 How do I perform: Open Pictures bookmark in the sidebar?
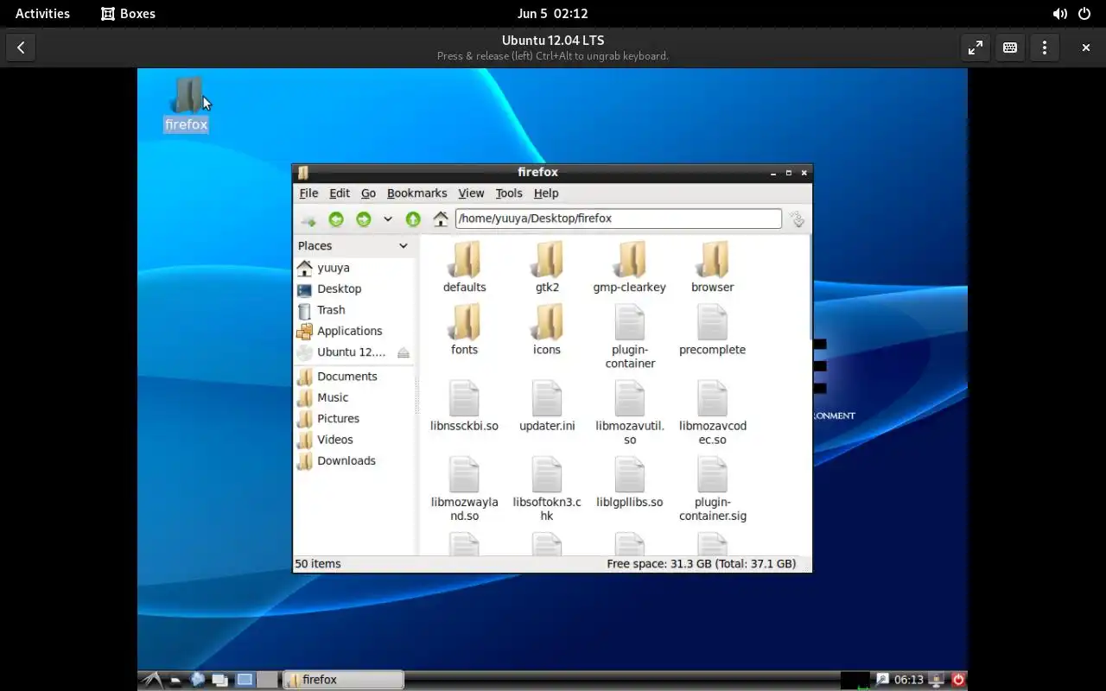coord(354,419)
